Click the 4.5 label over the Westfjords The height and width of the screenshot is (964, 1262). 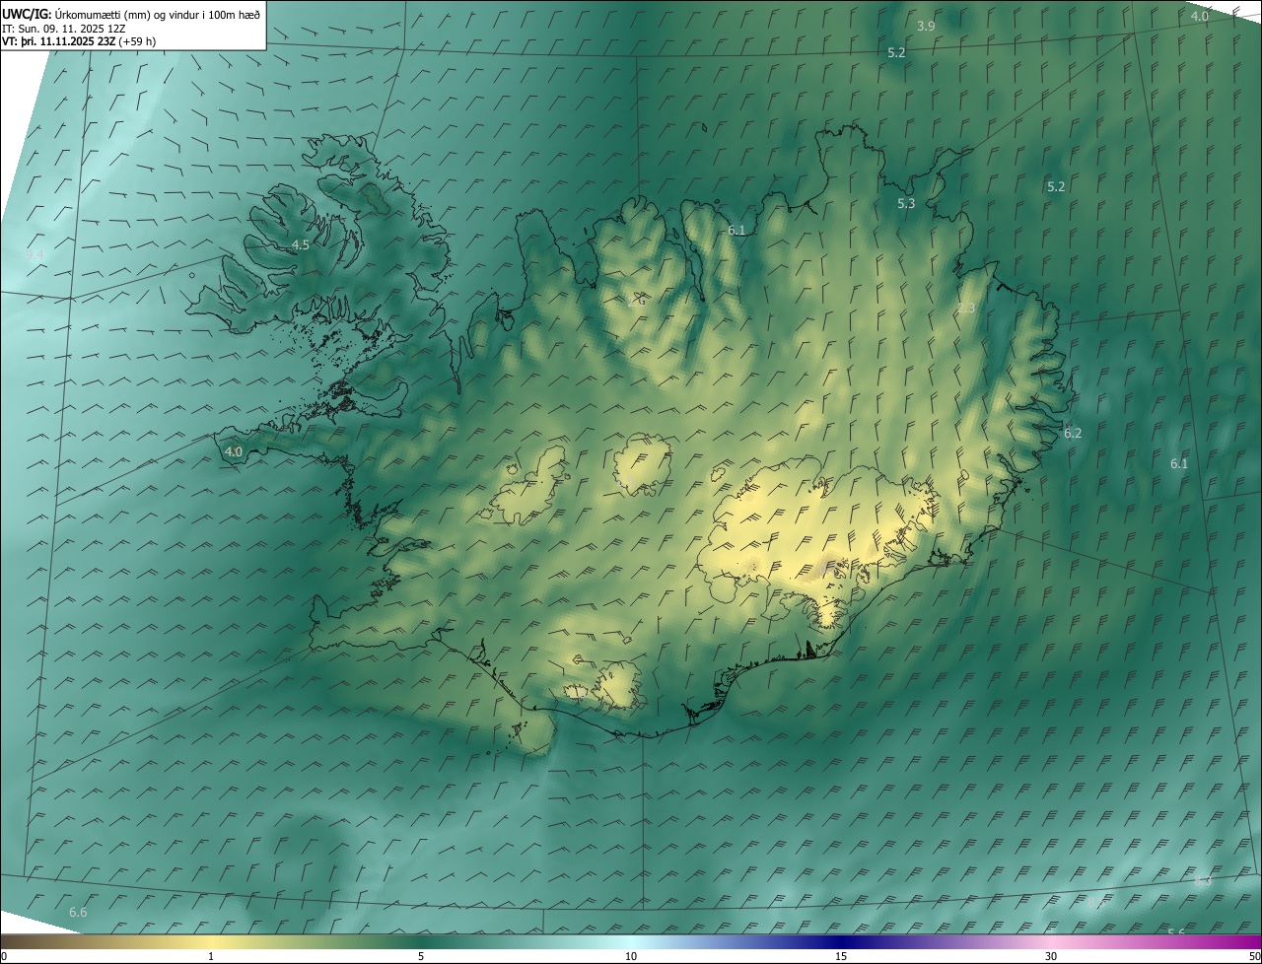(301, 244)
